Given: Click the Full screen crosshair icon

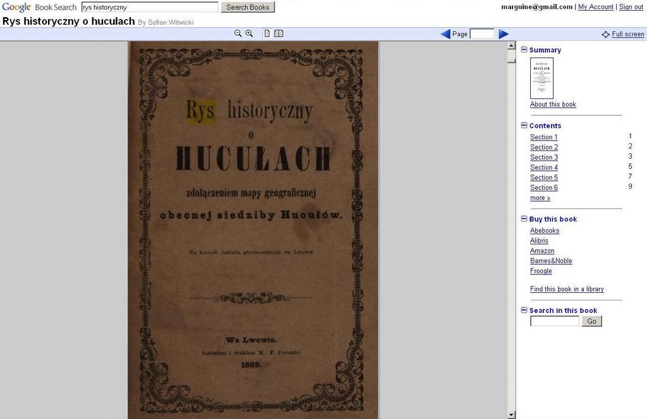Looking at the screenshot, I should click(x=605, y=35).
